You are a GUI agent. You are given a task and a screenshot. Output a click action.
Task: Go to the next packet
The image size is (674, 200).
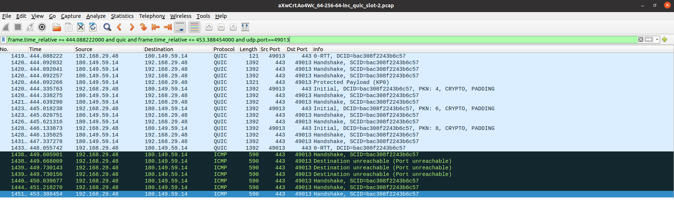click(132, 27)
